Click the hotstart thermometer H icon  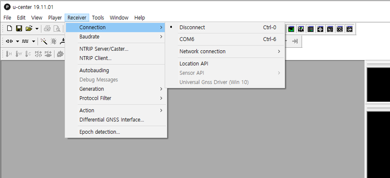pos(9,54)
